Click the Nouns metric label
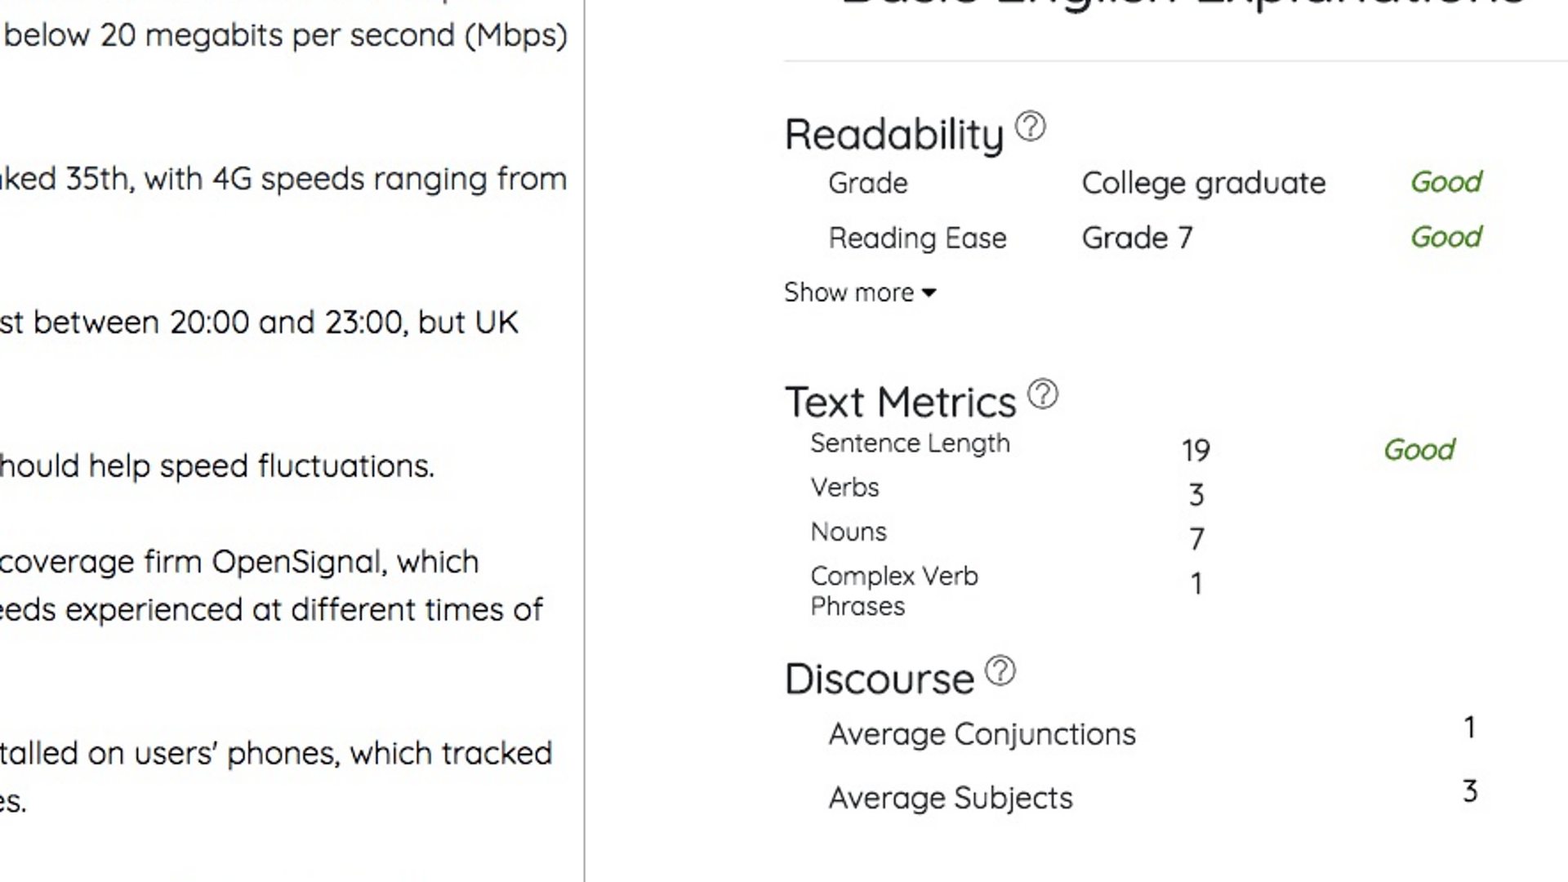This screenshot has height=882, width=1568. (848, 532)
